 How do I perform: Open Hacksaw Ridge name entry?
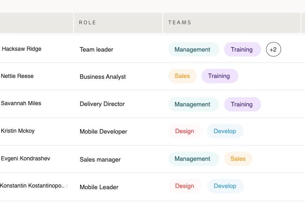22,49
